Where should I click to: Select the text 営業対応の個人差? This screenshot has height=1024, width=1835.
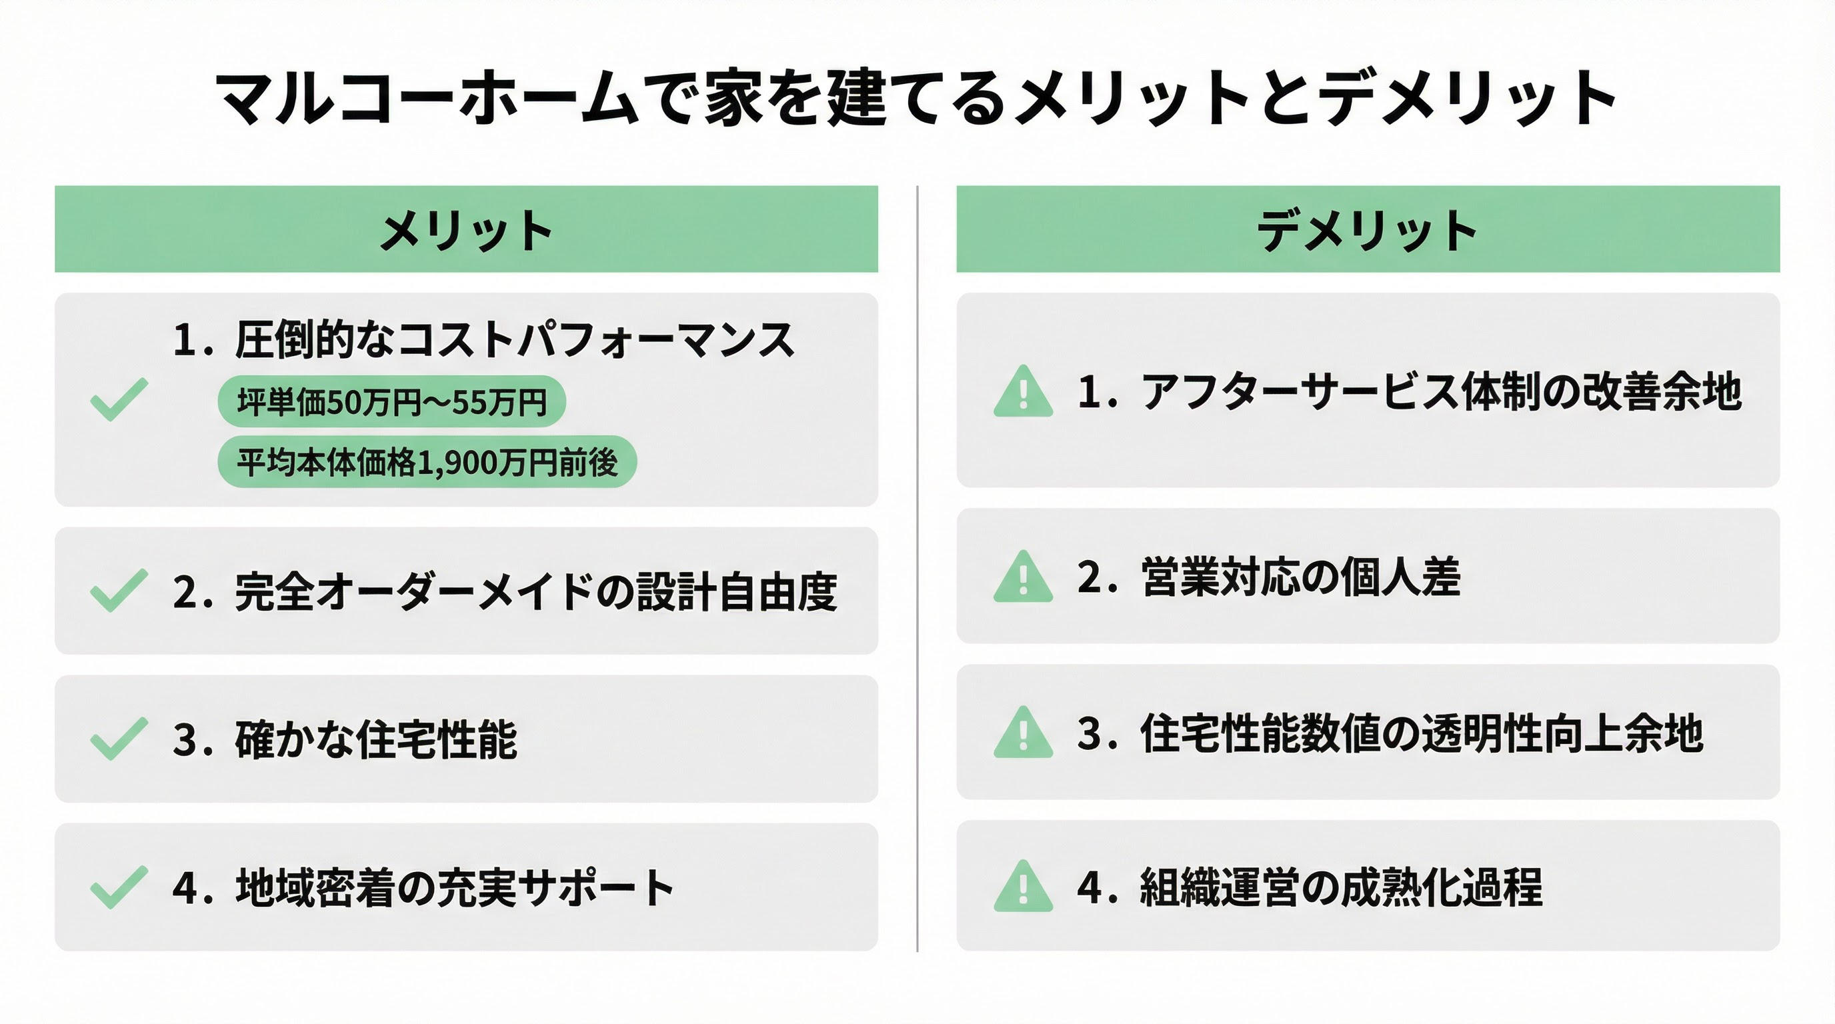coord(1301,577)
